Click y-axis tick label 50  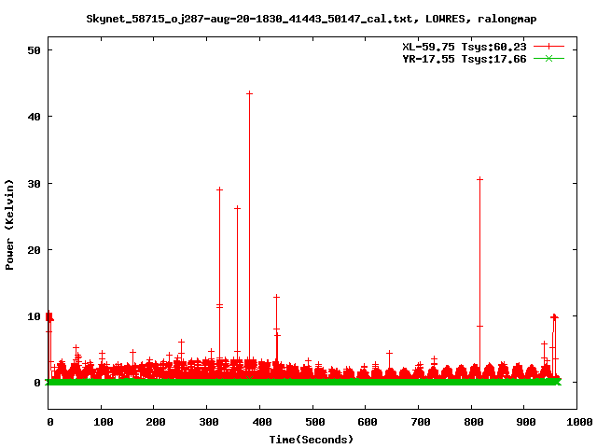[x=34, y=50]
